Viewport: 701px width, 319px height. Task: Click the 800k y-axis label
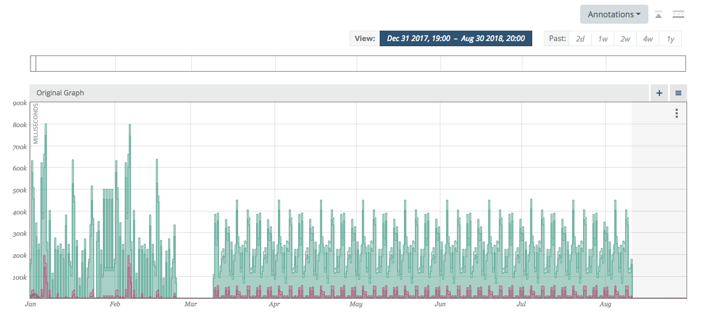[x=19, y=125]
